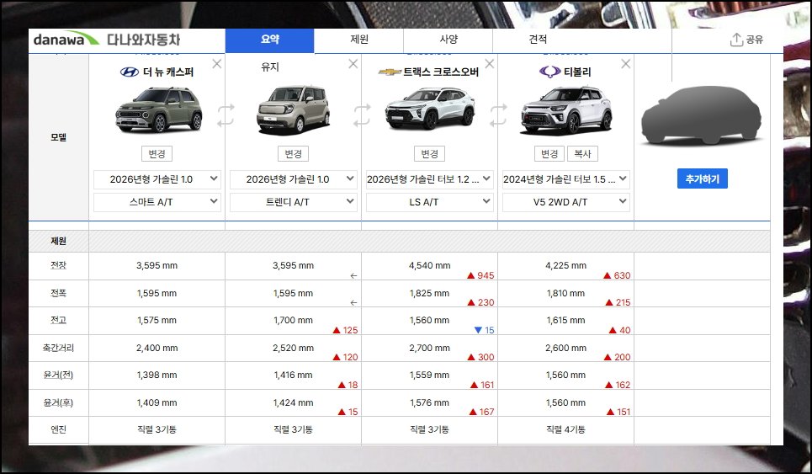The width and height of the screenshot is (812, 474).
Task: Click the 공유 share button
Action: pyautogui.click(x=746, y=40)
